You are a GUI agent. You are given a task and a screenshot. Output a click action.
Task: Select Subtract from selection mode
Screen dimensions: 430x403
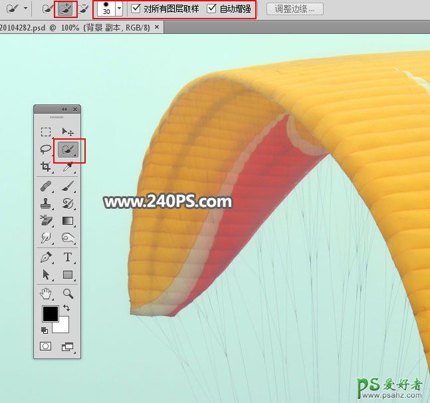(x=84, y=9)
